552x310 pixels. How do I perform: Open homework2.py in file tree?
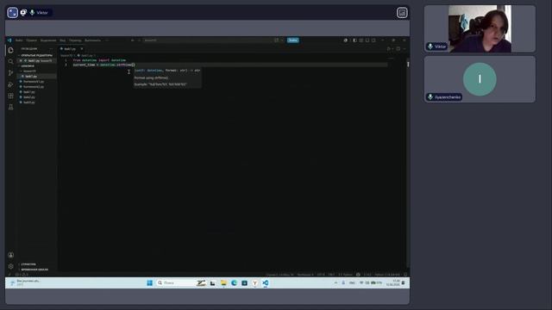click(34, 87)
